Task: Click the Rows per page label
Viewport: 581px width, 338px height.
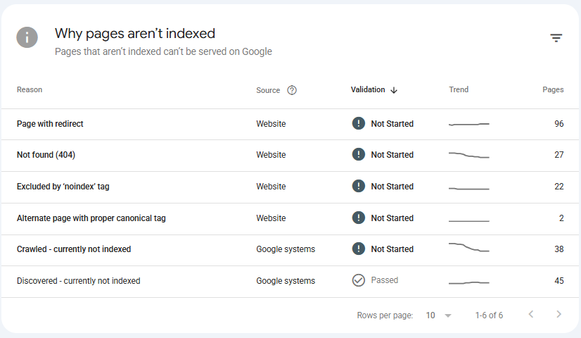Action: tap(385, 315)
